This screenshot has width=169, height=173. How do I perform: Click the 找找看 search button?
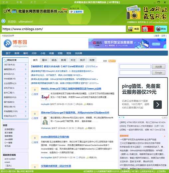[159, 67]
